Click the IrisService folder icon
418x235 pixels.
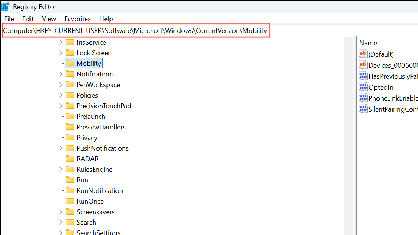coord(70,42)
